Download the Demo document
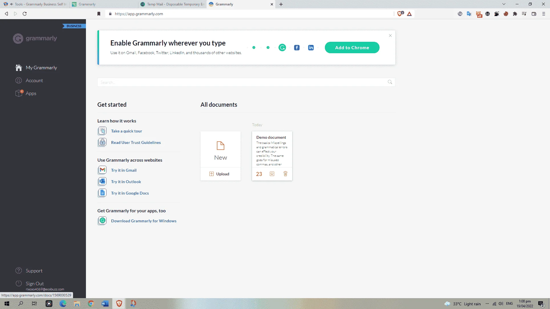The image size is (550, 309). tap(272, 174)
